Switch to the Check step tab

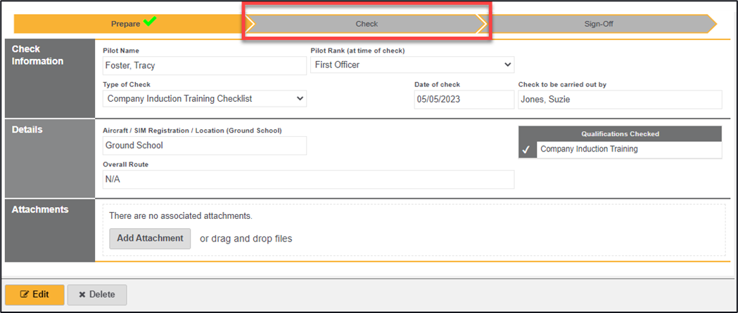point(366,24)
